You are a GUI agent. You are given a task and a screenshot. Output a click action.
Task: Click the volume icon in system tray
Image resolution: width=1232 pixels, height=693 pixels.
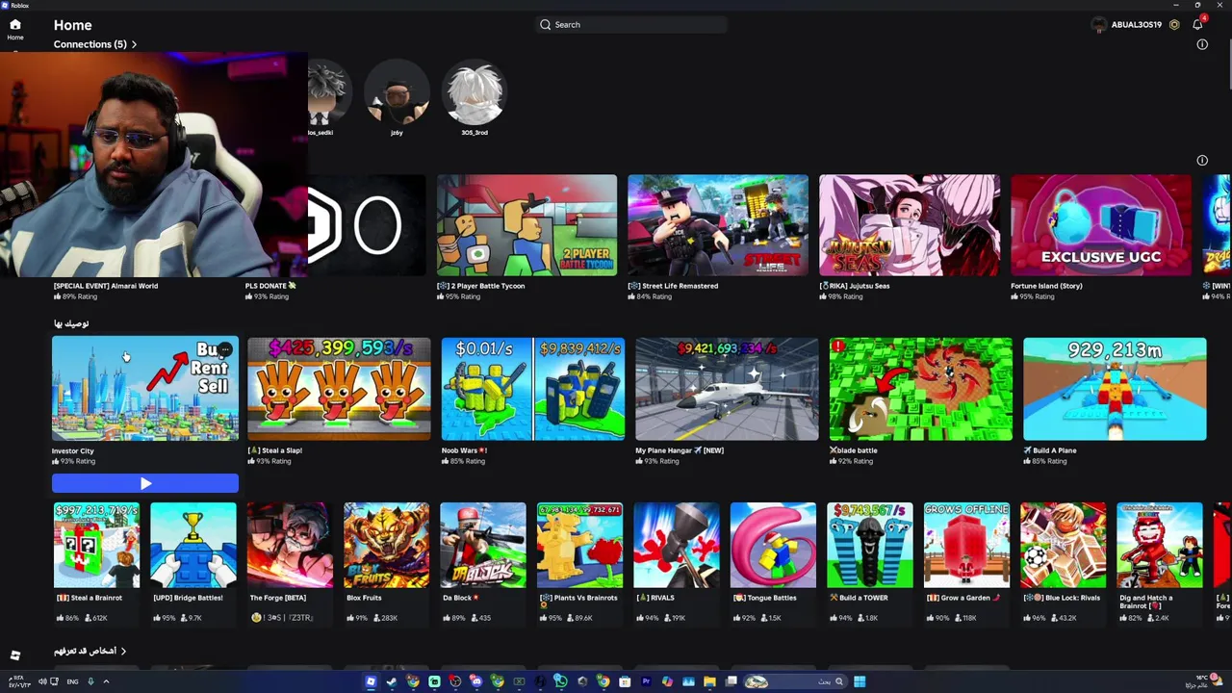click(40, 681)
